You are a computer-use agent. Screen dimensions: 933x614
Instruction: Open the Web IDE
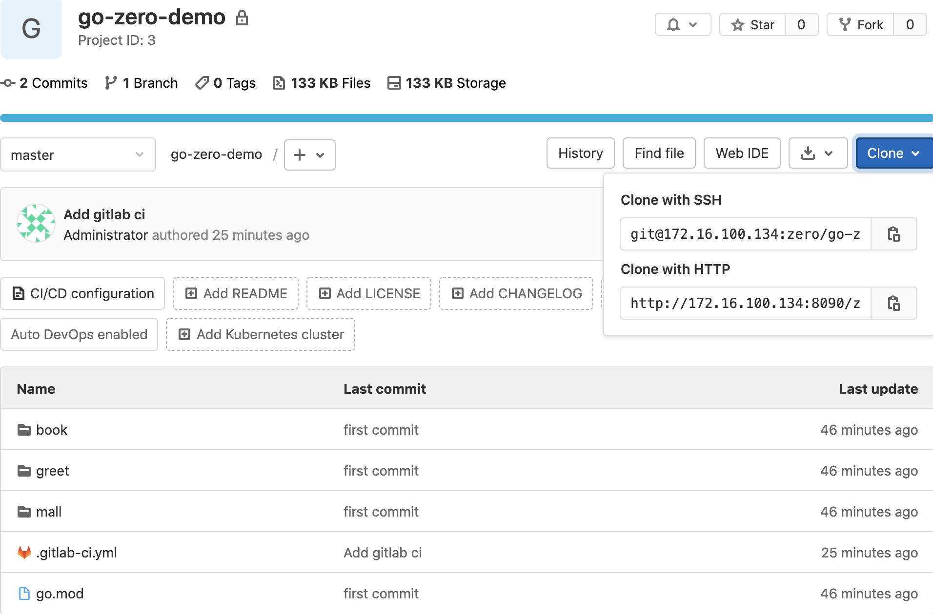pos(742,153)
